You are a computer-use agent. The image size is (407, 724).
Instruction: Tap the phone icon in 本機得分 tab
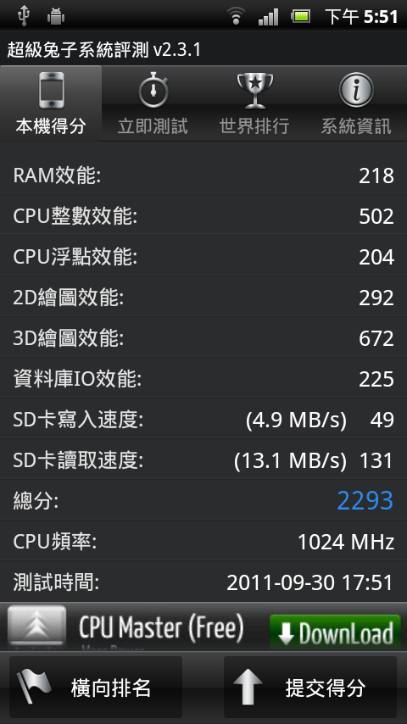tap(51, 91)
